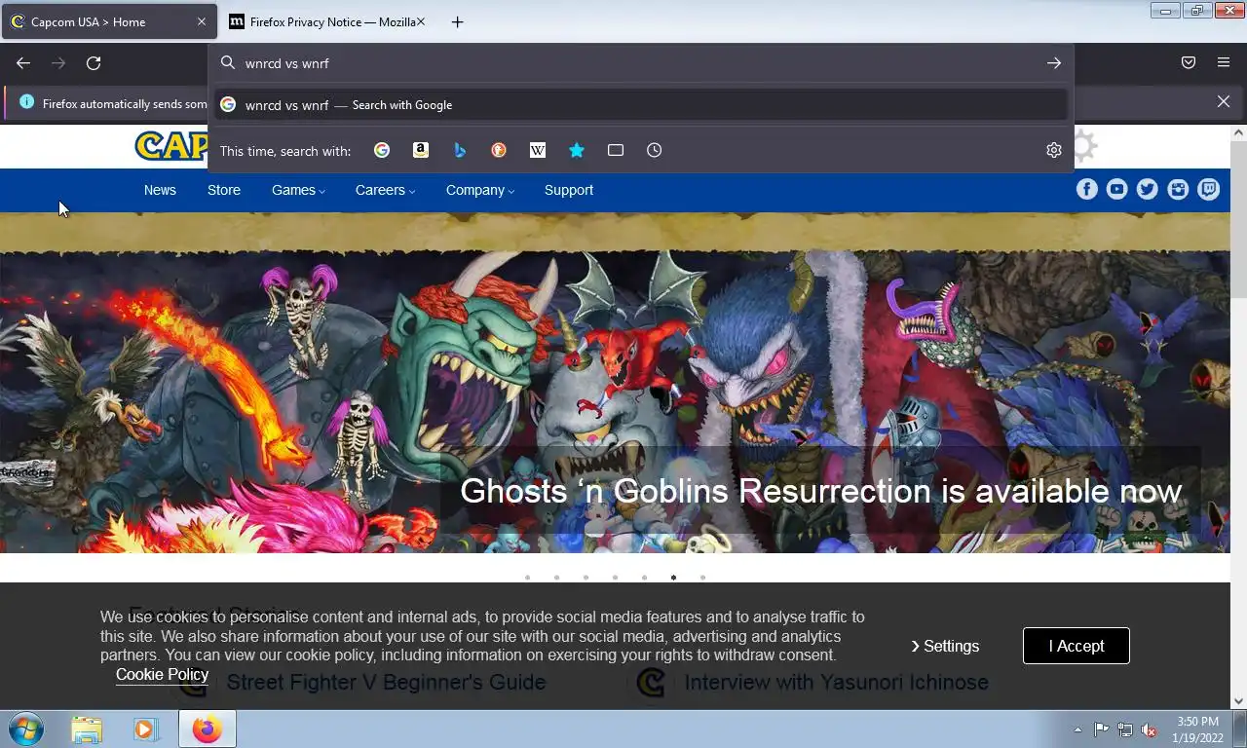
Task: Open Capcom YouTube channel
Action: (x=1117, y=190)
